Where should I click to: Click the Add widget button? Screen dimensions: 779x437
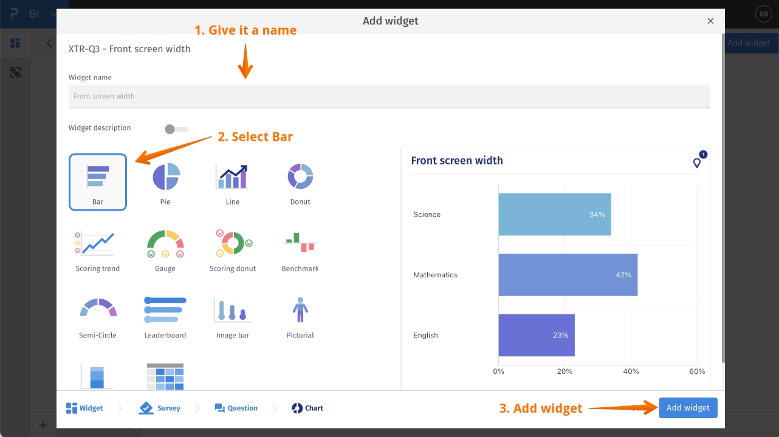688,408
